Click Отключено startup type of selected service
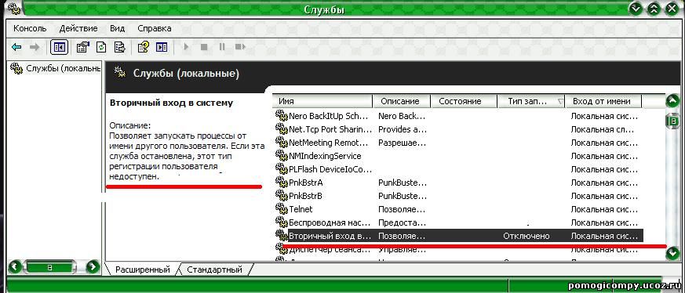Viewport: 685px width, 293px height. 526,236
